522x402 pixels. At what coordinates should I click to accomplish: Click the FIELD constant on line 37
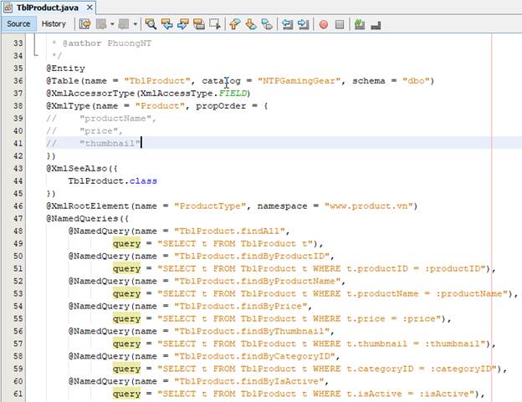[x=233, y=93]
